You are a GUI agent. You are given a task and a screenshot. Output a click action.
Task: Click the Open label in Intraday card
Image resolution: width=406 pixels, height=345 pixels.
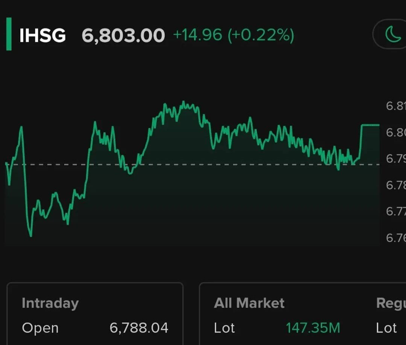coord(40,328)
